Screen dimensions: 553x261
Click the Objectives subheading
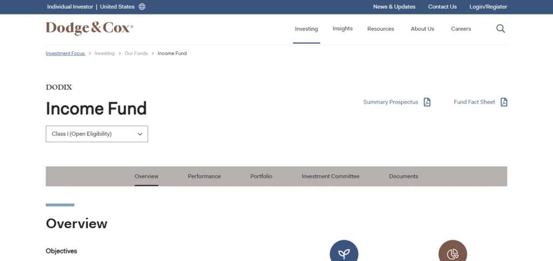point(62,251)
